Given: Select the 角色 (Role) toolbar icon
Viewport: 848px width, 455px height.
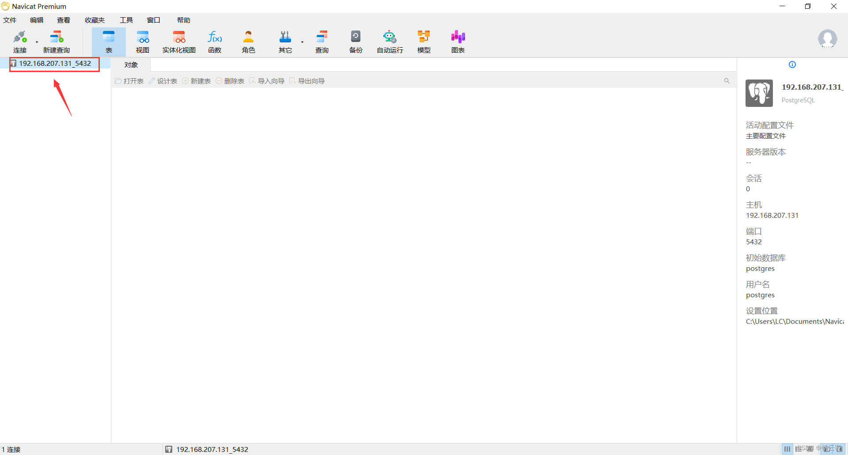Looking at the screenshot, I should tap(249, 42).
